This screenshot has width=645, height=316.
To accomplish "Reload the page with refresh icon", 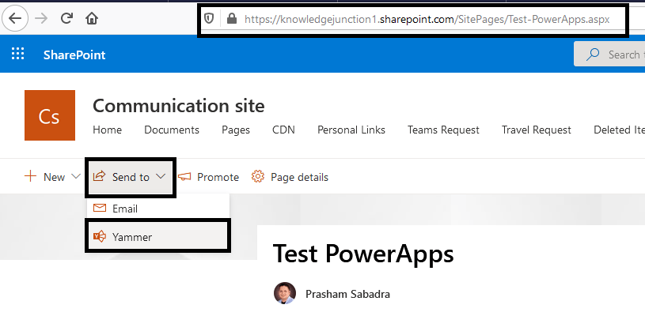I will point(66,18).
